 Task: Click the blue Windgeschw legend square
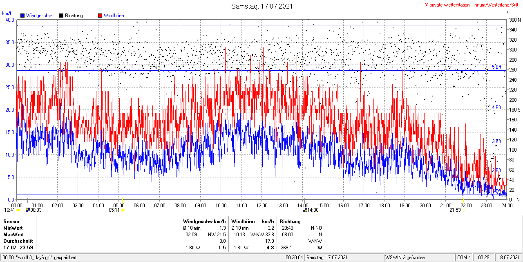tap(22, 16)
